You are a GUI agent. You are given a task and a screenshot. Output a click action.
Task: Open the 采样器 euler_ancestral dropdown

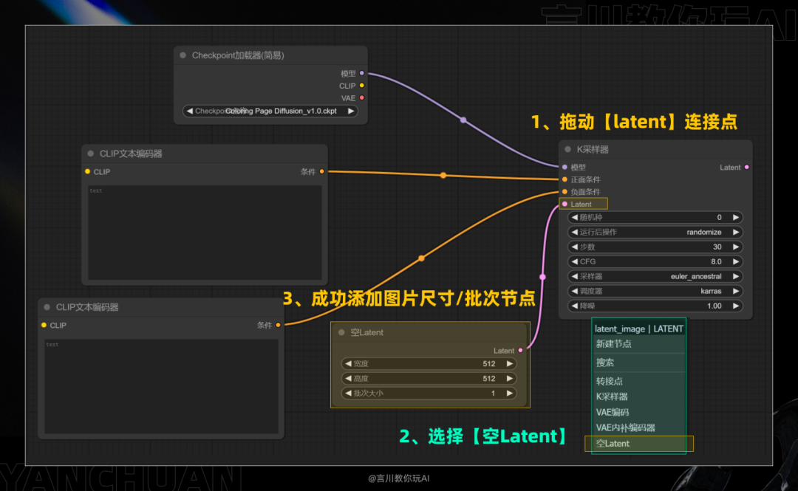pos(655,276)
